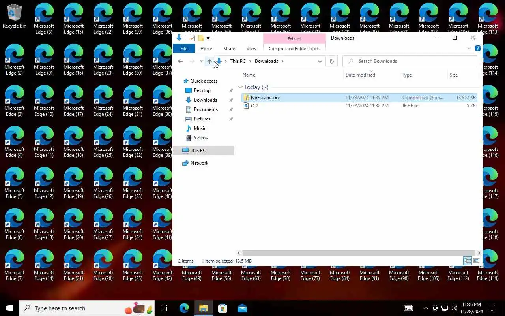Switch to Large icons view in status bar
The image size is (505, 316).
pos(476,261)
